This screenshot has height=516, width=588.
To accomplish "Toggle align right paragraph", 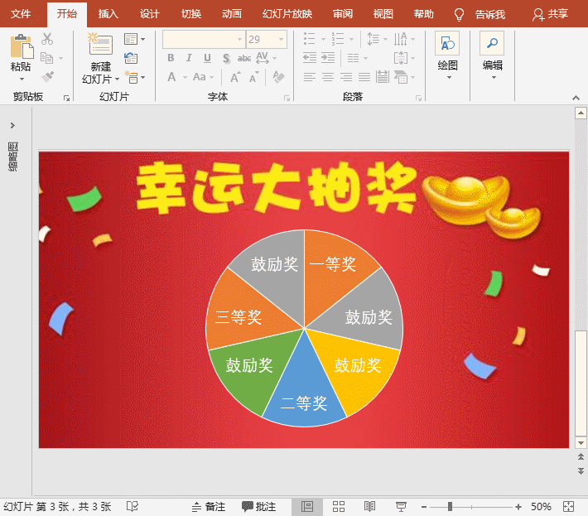I will click(346, 78).
